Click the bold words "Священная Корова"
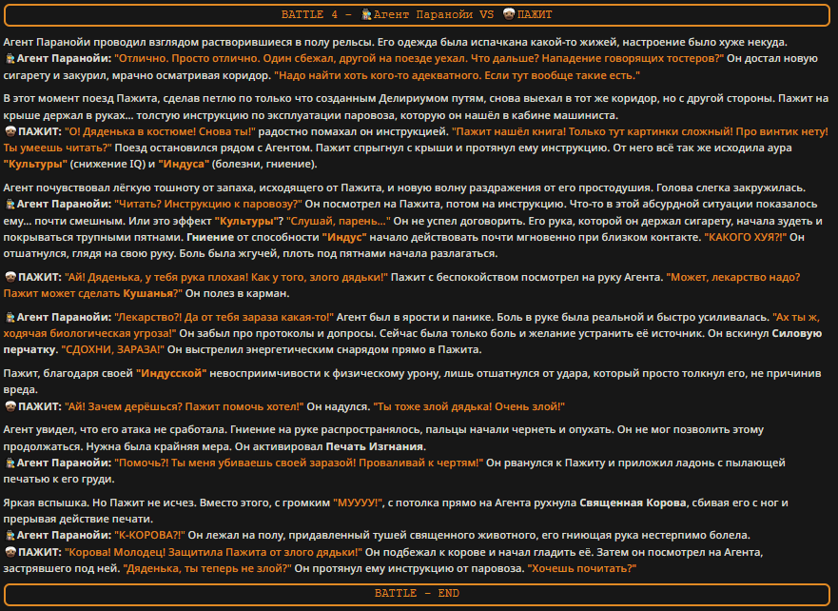 pyautogui.click(x=633, y=503)
